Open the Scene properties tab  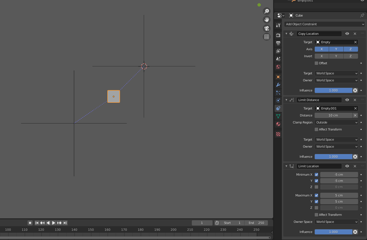278,59
